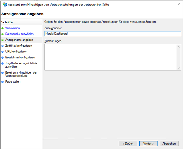Select Fertig stellen step label
Viewport: 183px width, 149px height.
[x=13, y=82]
